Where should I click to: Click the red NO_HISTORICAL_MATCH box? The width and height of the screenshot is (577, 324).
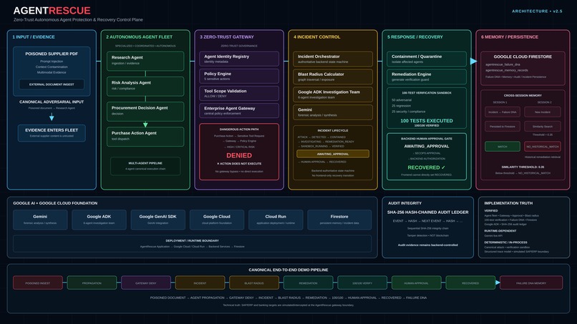coord(543,147)
